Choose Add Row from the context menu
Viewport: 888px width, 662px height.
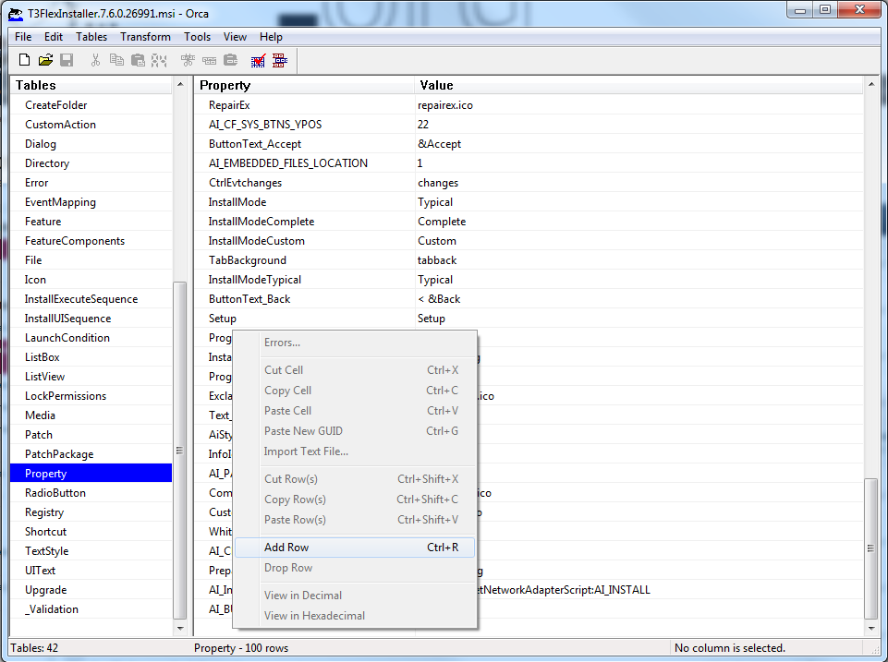tap(355, 548)
